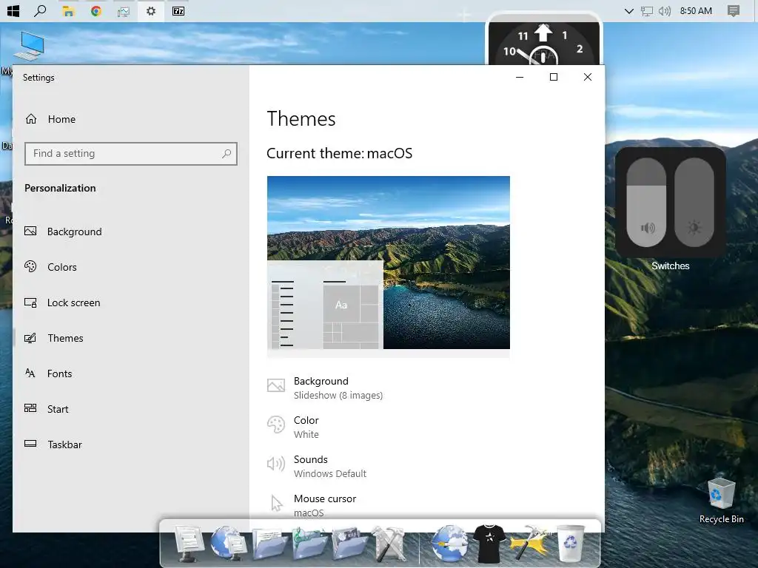Viewport: 758px width, 568px height.
Task: Select the Settings gear in the taskbar
Action: 151,10
